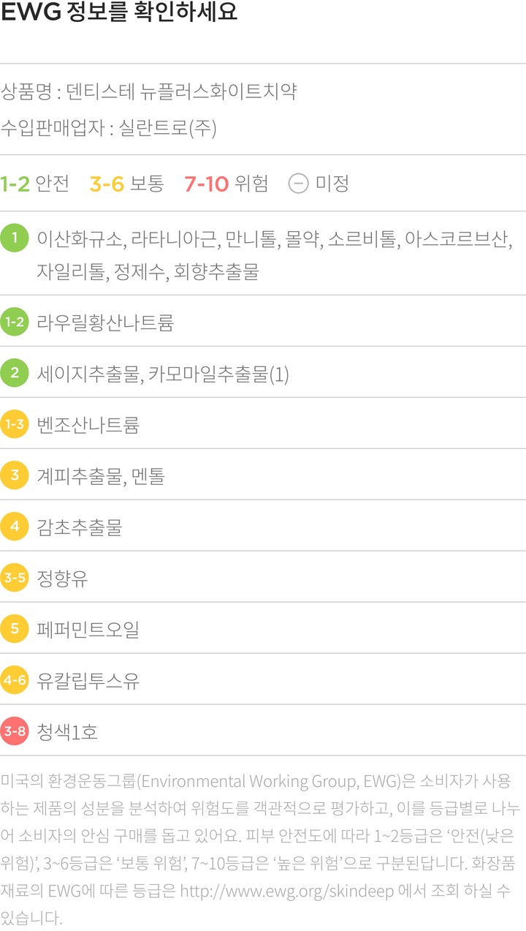The image size is (526, 931).
Task: Click the yellow grade 5 badge
Action: coord(15,629)
